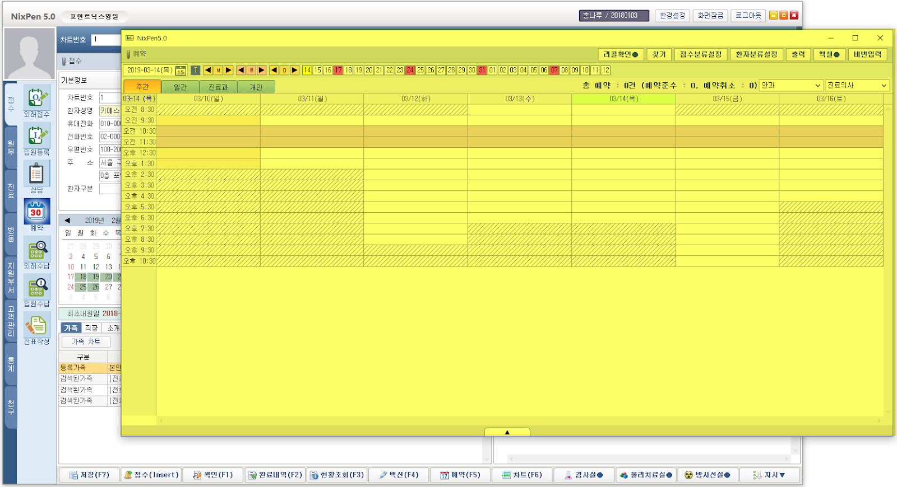The height and width of the screenshot is (487, 897).
Task: Select the 예약 calendar icon in sidebar
Action: 36,212
